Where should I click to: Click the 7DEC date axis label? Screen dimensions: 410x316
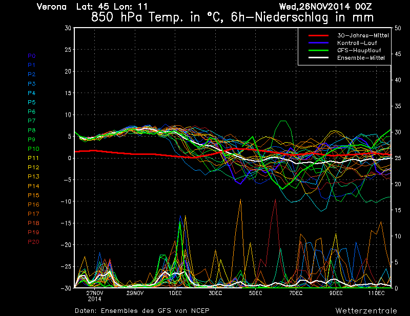pyautogui.click(x=296, y=293)
